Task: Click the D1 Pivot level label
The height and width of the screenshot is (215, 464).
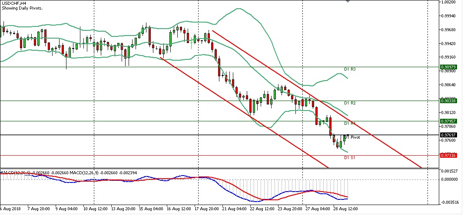Action: click(x=352, y=137)
